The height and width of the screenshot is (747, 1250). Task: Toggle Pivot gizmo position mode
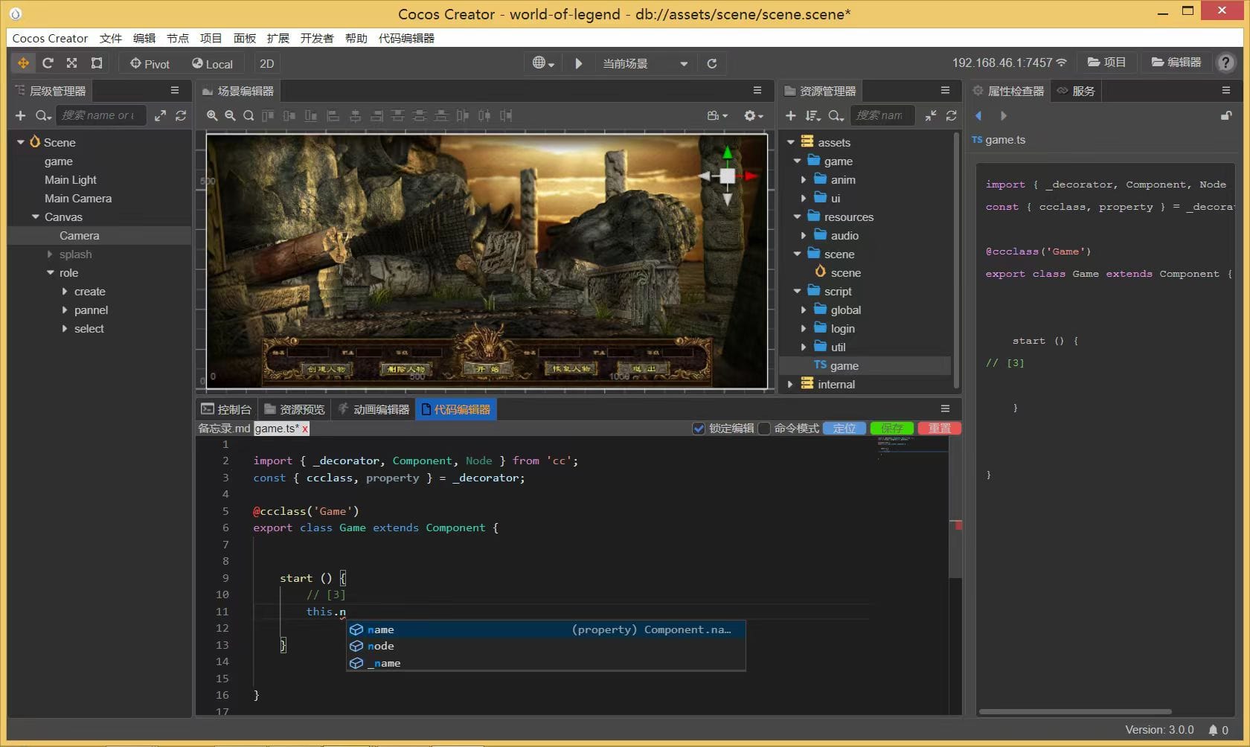click(x=150, y=64)
